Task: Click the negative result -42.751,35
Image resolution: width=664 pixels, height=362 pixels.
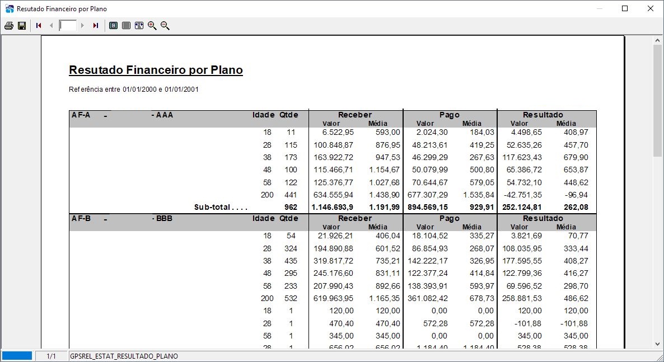Action: tap(523, 195)
